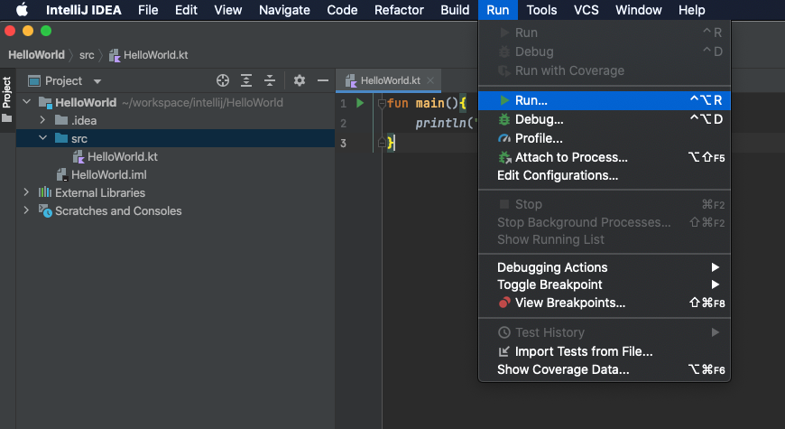Close the HelloWorld.kt editor tab

point(430,80)
